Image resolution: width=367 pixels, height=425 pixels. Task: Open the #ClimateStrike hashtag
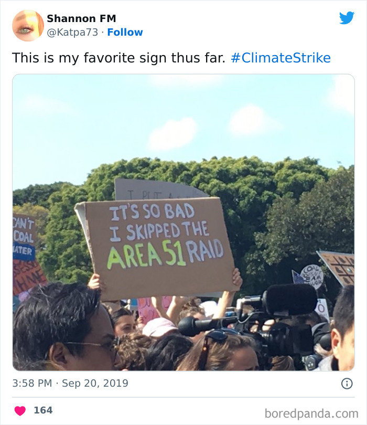tap(280, 58)
